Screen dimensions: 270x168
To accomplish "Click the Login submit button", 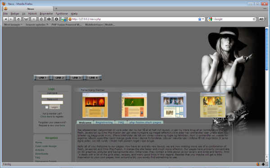I will click(x=54, y=107).
